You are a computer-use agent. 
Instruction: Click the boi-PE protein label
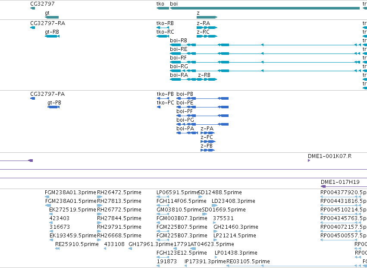[x=185, y=103]
